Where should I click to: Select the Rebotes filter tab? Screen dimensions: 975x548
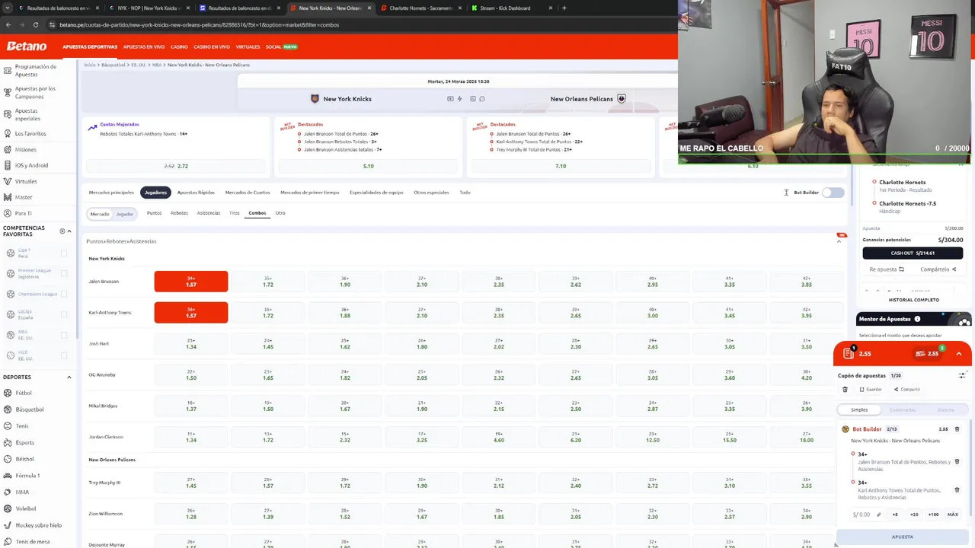(179, 213)
